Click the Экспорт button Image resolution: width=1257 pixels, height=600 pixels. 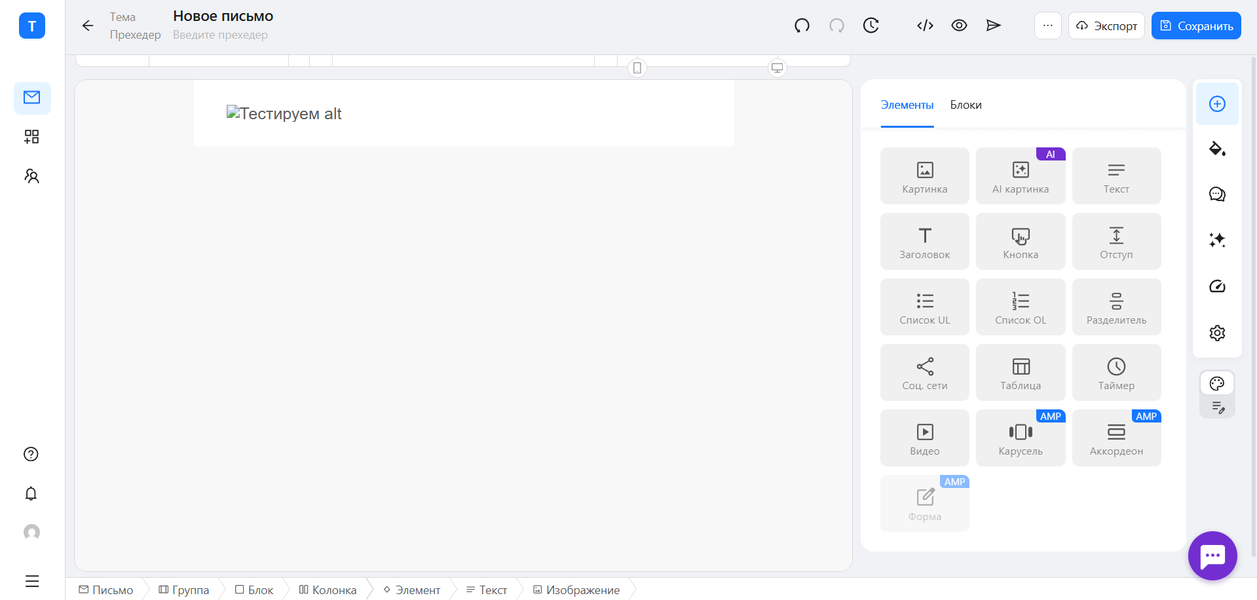1106,26
